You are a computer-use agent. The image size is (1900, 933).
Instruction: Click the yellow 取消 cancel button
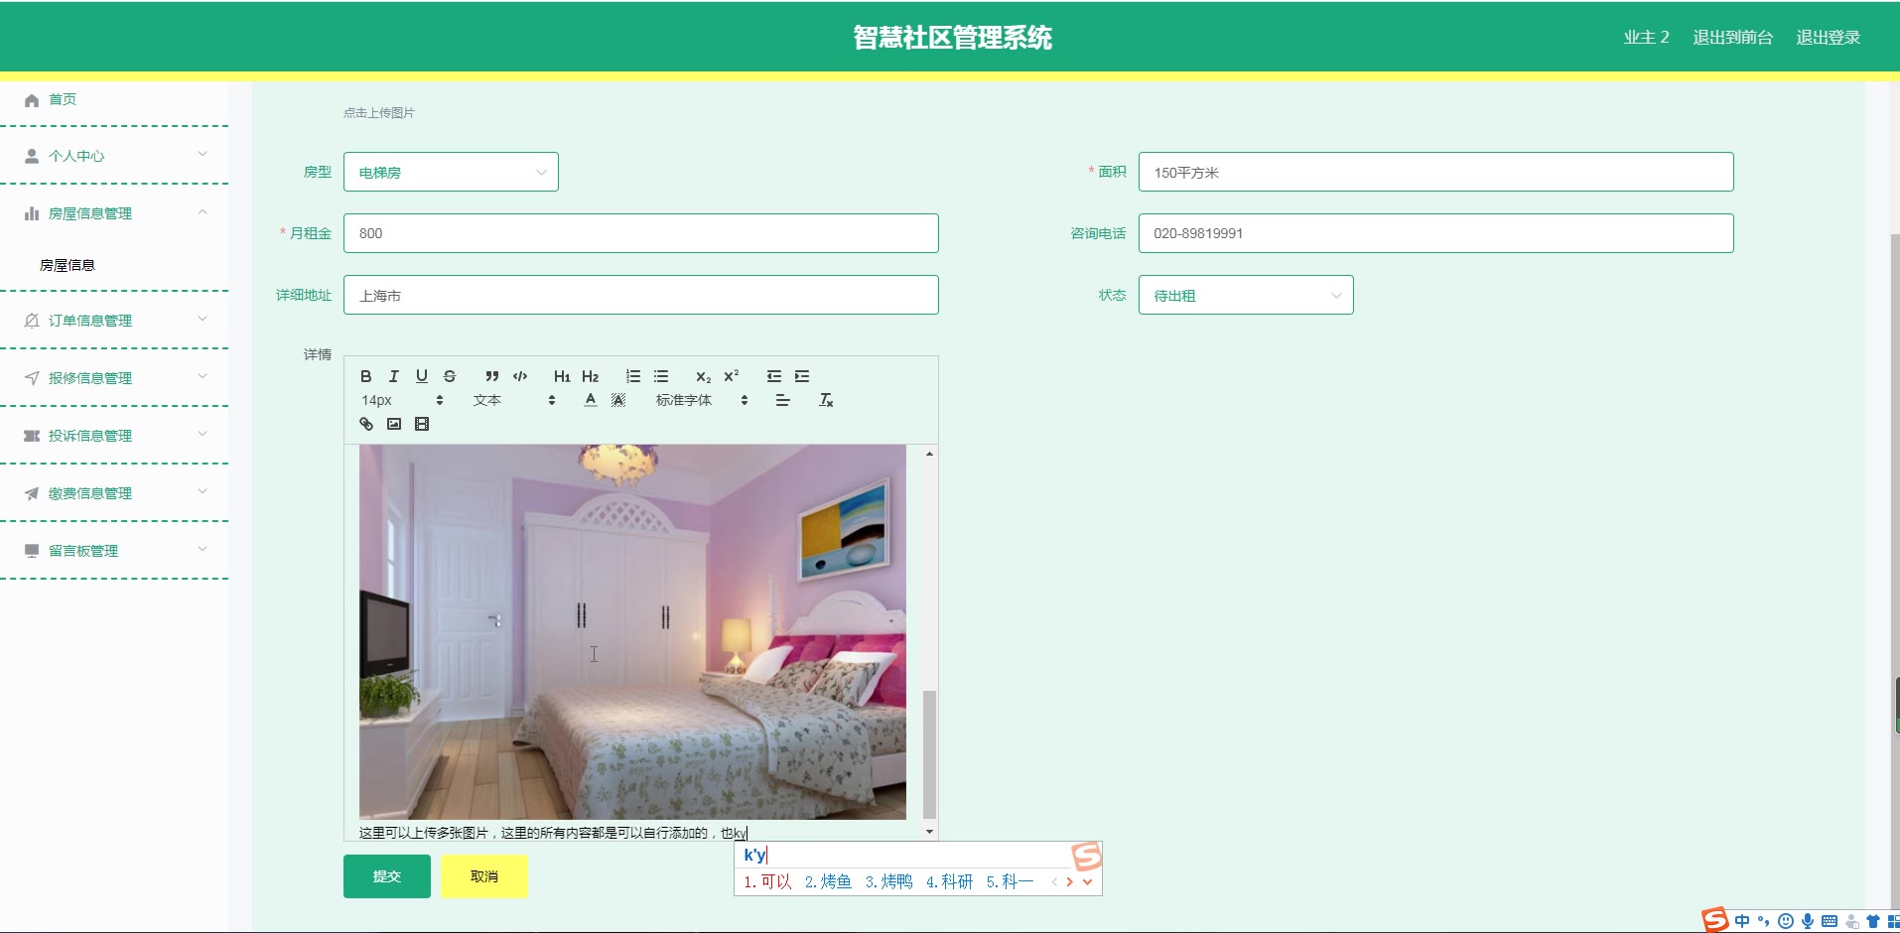point(484,876)
